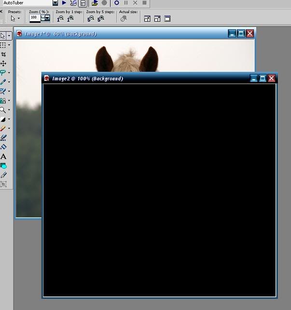Close the tool options palette with X
The height and width of the screenshot is (310, 291).
(1, 12)
